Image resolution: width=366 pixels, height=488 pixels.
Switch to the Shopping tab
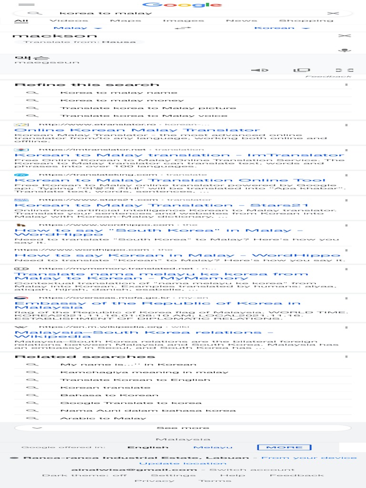tap(306, 20)
